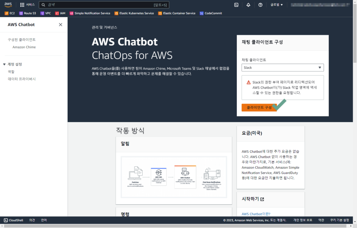This screenshot has width=357, height=228.
Task: Open the VPC shortcut
Action: click(46, 13)
